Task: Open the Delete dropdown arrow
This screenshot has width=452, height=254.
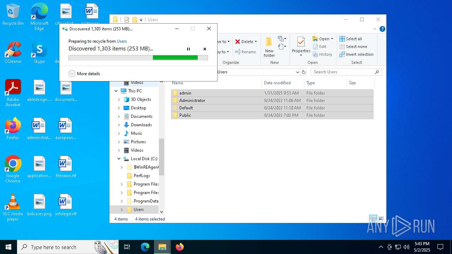Action: 256,42
